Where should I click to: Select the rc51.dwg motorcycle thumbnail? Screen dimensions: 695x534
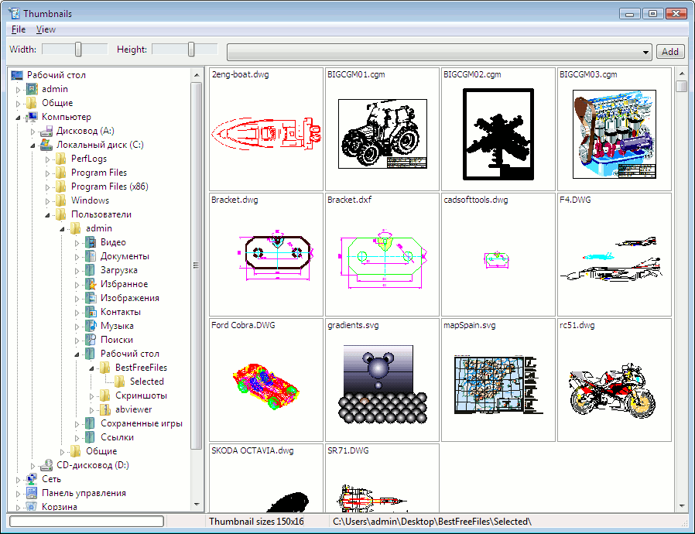615,380
